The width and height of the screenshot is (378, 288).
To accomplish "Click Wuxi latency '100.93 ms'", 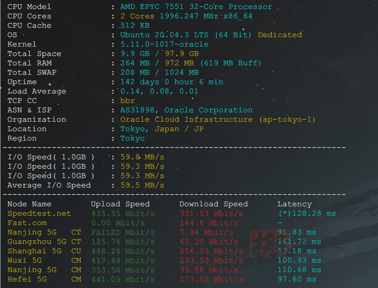I will [299, 260].
